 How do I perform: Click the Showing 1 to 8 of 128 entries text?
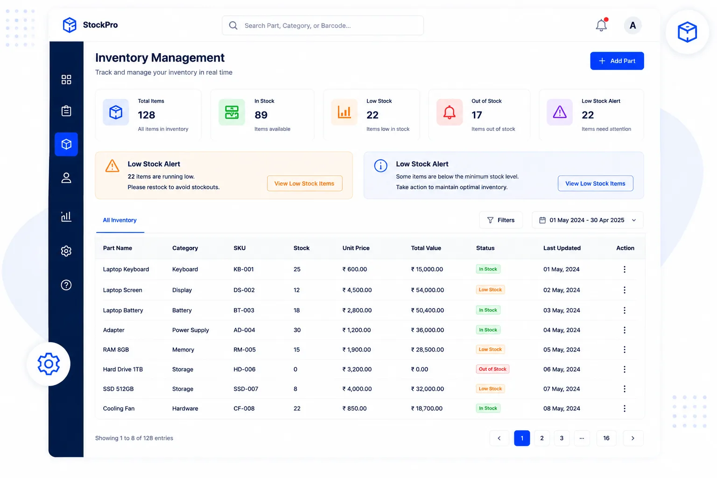134,438
